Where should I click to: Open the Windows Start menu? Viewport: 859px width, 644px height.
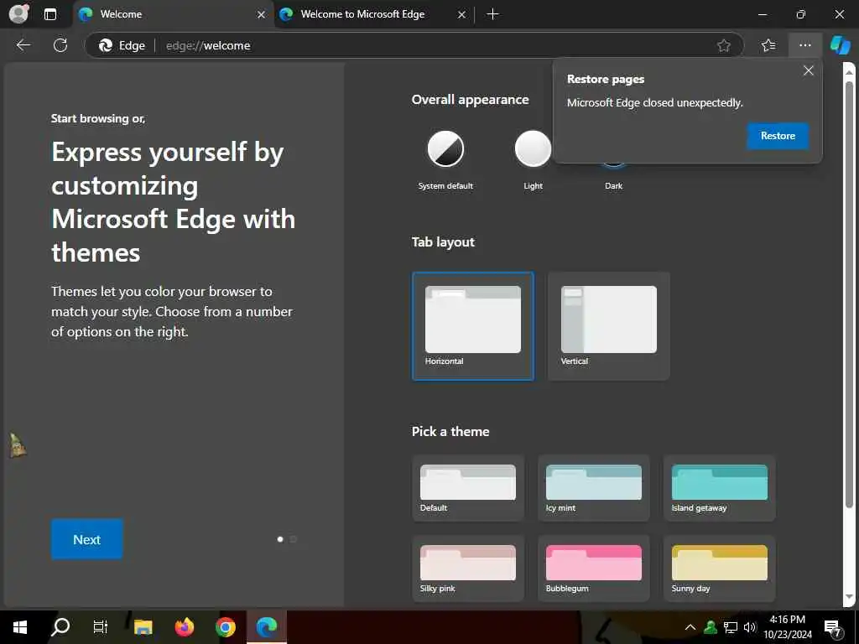click(x=20, y=627)
